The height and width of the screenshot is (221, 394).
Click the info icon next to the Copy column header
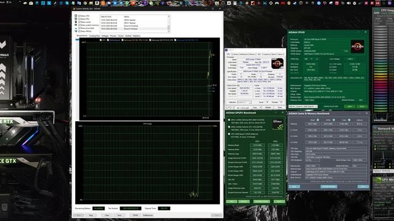[349, 120]
